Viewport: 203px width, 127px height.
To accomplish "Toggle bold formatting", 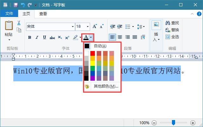I will 29,38.
